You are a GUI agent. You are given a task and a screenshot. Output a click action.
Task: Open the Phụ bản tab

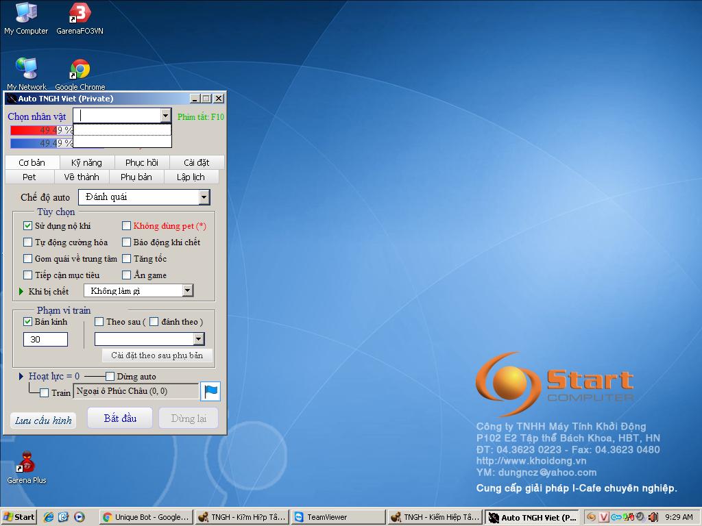coord(136,177)
